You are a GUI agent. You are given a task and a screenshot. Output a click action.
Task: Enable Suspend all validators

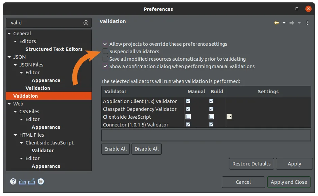(x=105, y=51)
